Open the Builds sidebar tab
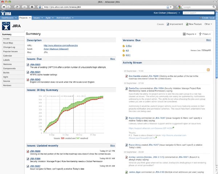Image resolution: width=218 pixels, height=174 pixels. click(x=13, y=72)
